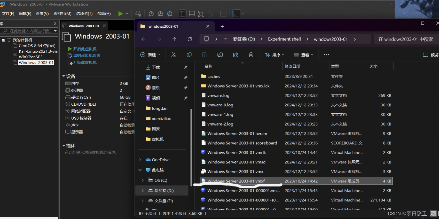Sort by the 修改日期 column header
The image size is (439, 219).
coord(292,66)
